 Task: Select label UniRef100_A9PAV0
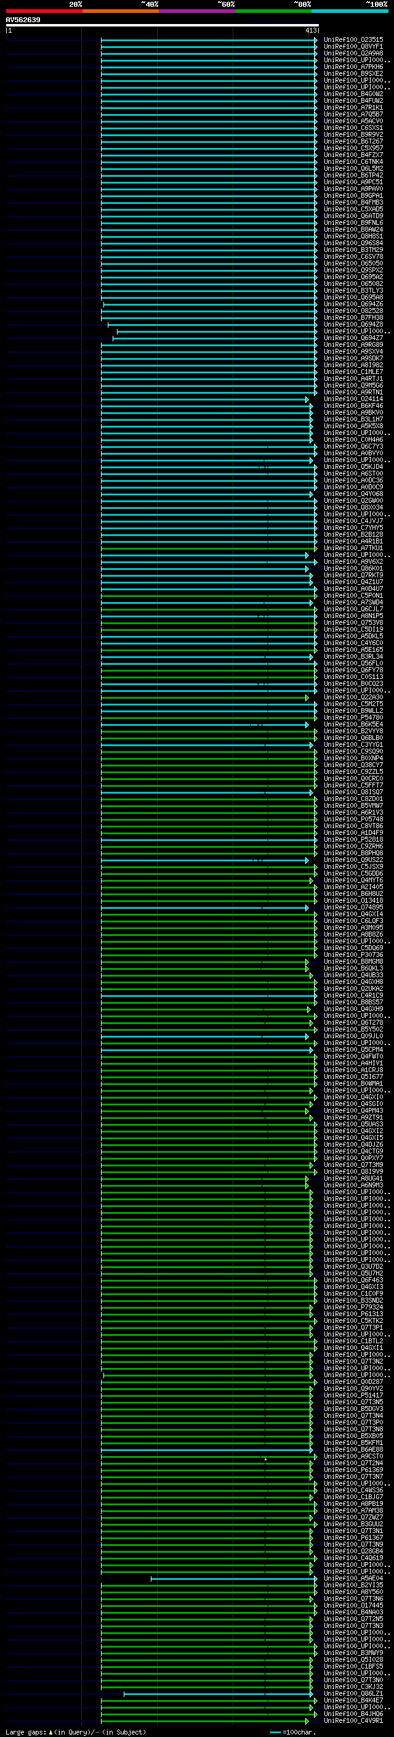click(x=353, y=189)
